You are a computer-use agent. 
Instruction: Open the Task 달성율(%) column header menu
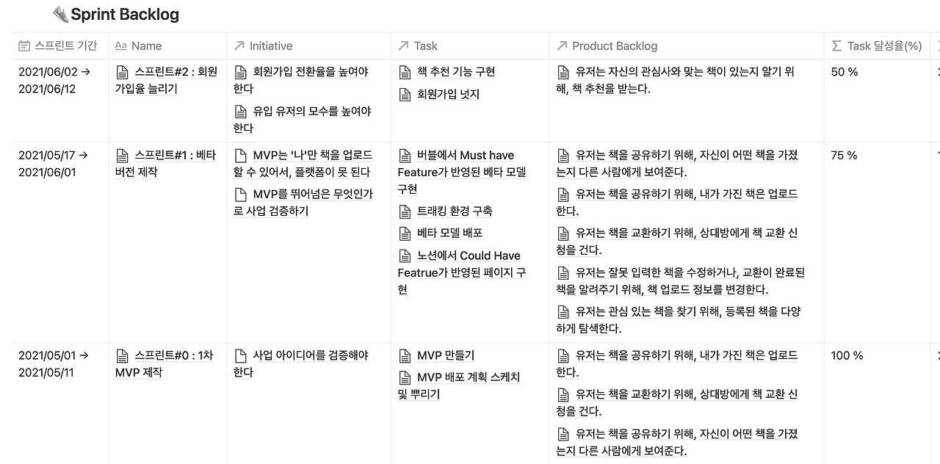[877, 46]
